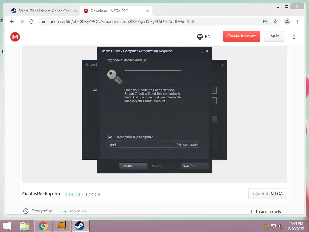The height and width of the screenshot is (232, 309).
Task: Click the share page icon in address bar
Action: pyautogui.click(x=266, y=21)
